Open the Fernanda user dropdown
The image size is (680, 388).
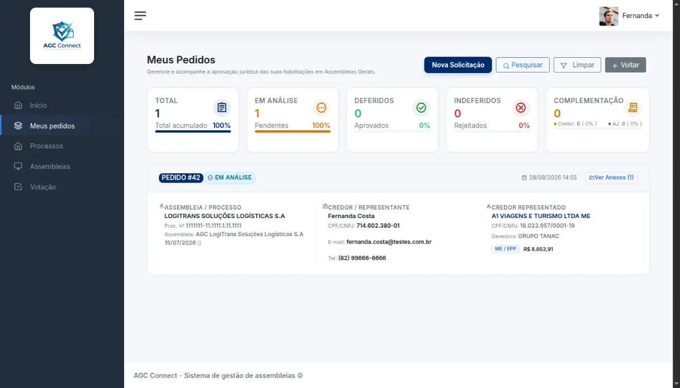(641, 16)
